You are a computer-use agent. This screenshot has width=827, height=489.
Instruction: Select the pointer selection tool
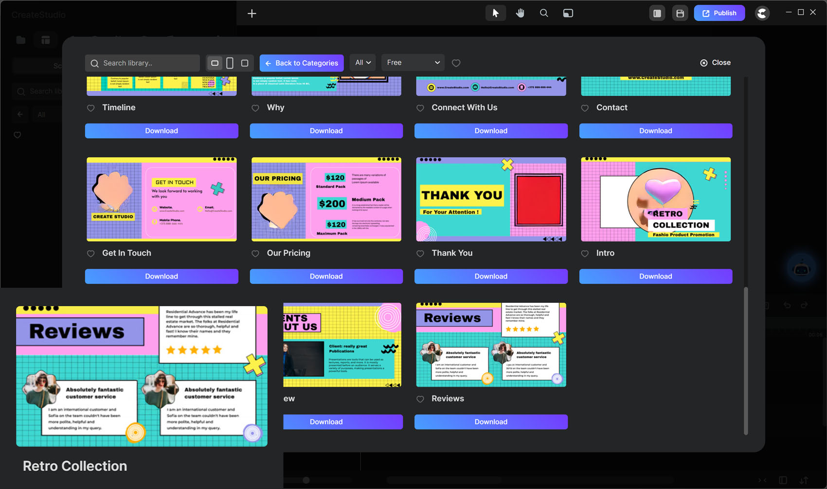tap(495, 13)
